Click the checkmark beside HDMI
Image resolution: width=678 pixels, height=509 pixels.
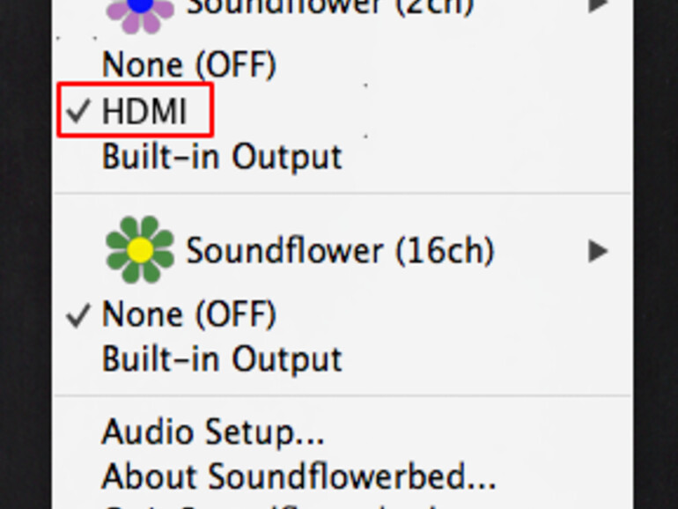79,113
